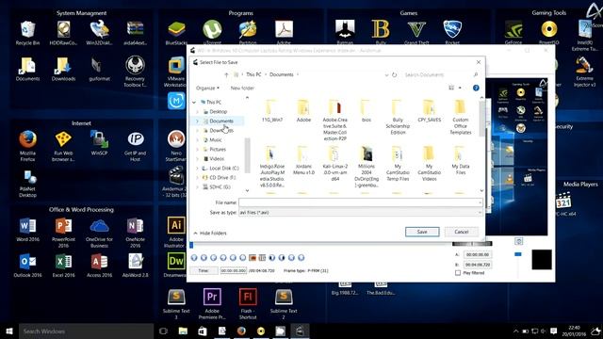Click the Time button in Avidemux
The height and width of the screenshot is (339, 603).
[x=204, y=270]
